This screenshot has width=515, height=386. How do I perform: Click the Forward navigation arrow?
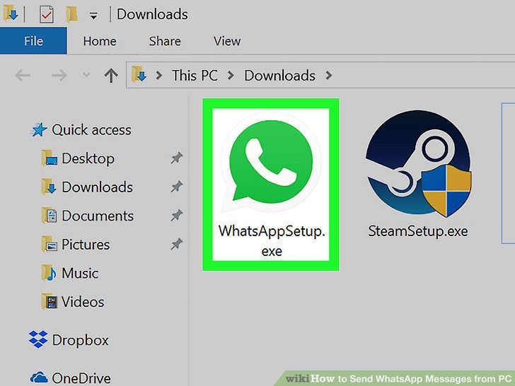(59, 76)
